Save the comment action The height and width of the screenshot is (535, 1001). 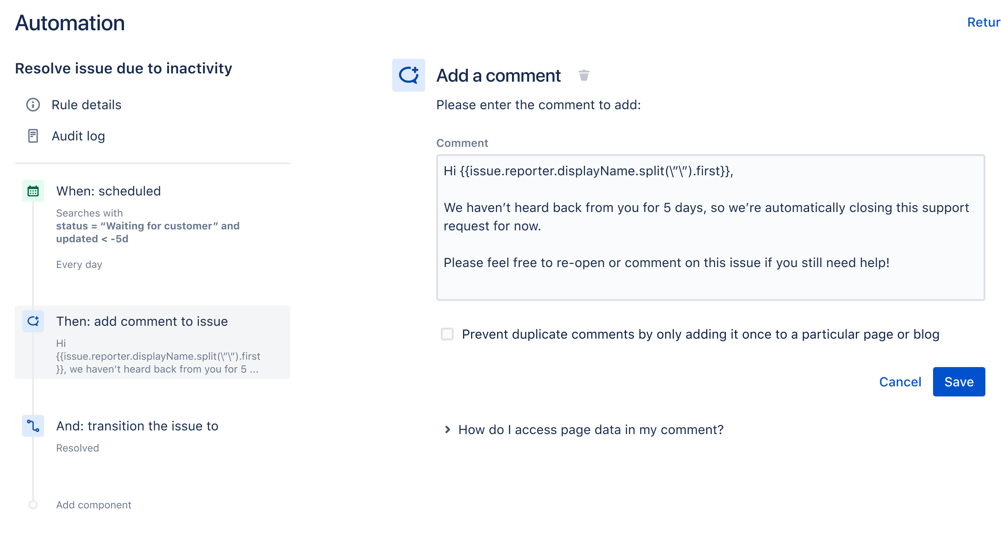pyautogui.click(x=959, y=382)
